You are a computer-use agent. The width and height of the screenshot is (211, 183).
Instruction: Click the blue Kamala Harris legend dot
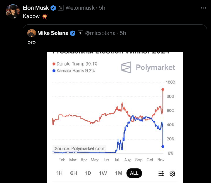click(54, 71)
